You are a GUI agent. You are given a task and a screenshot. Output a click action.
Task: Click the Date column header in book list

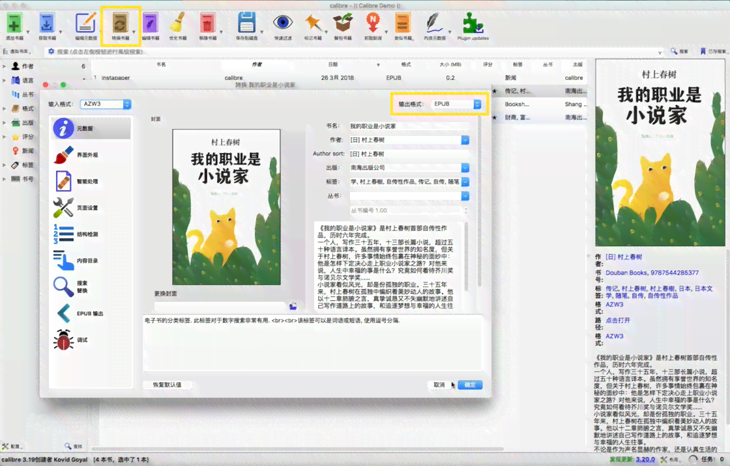[x=332, y=64]
